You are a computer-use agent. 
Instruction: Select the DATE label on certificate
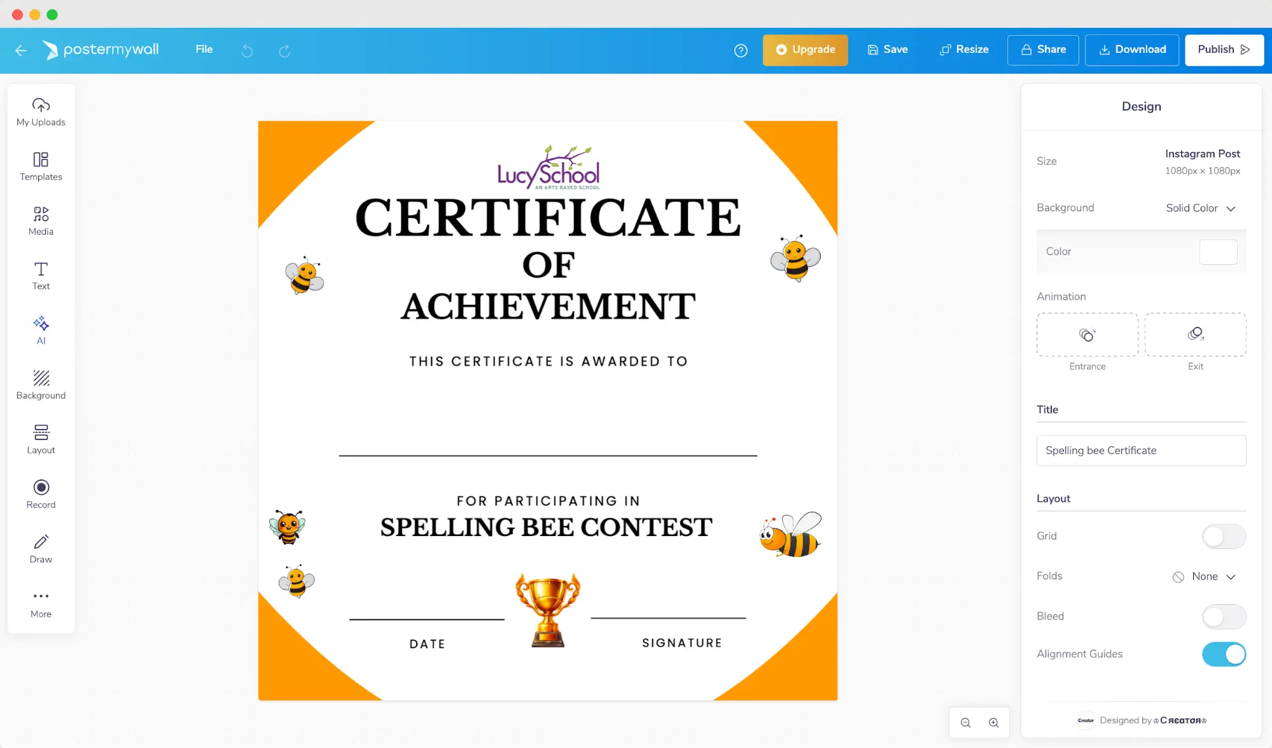click(x=427, y=644)
